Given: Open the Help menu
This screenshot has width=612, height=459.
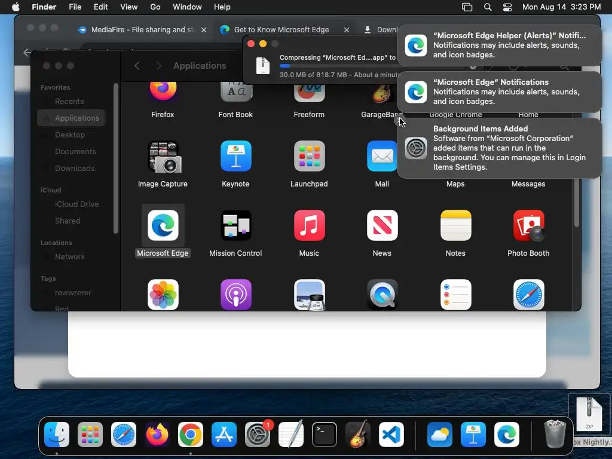Looking at the screenshot, I should coord(222,7).
